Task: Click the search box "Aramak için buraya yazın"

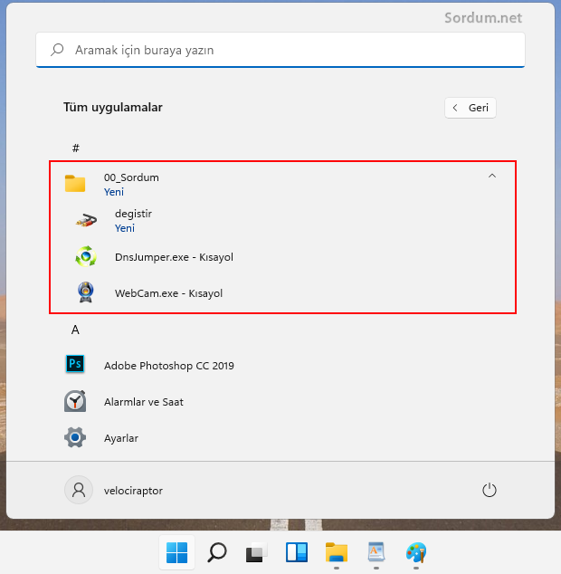Action: click(280, 50)
